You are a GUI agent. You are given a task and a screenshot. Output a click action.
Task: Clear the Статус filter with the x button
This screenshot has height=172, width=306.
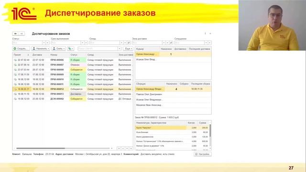tap(47, 43)
